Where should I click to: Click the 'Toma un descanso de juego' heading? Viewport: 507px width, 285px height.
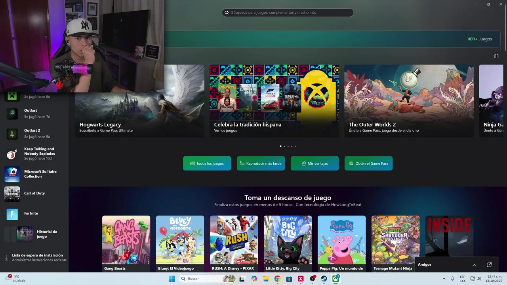pyautogui.click(x=288, y=198)
